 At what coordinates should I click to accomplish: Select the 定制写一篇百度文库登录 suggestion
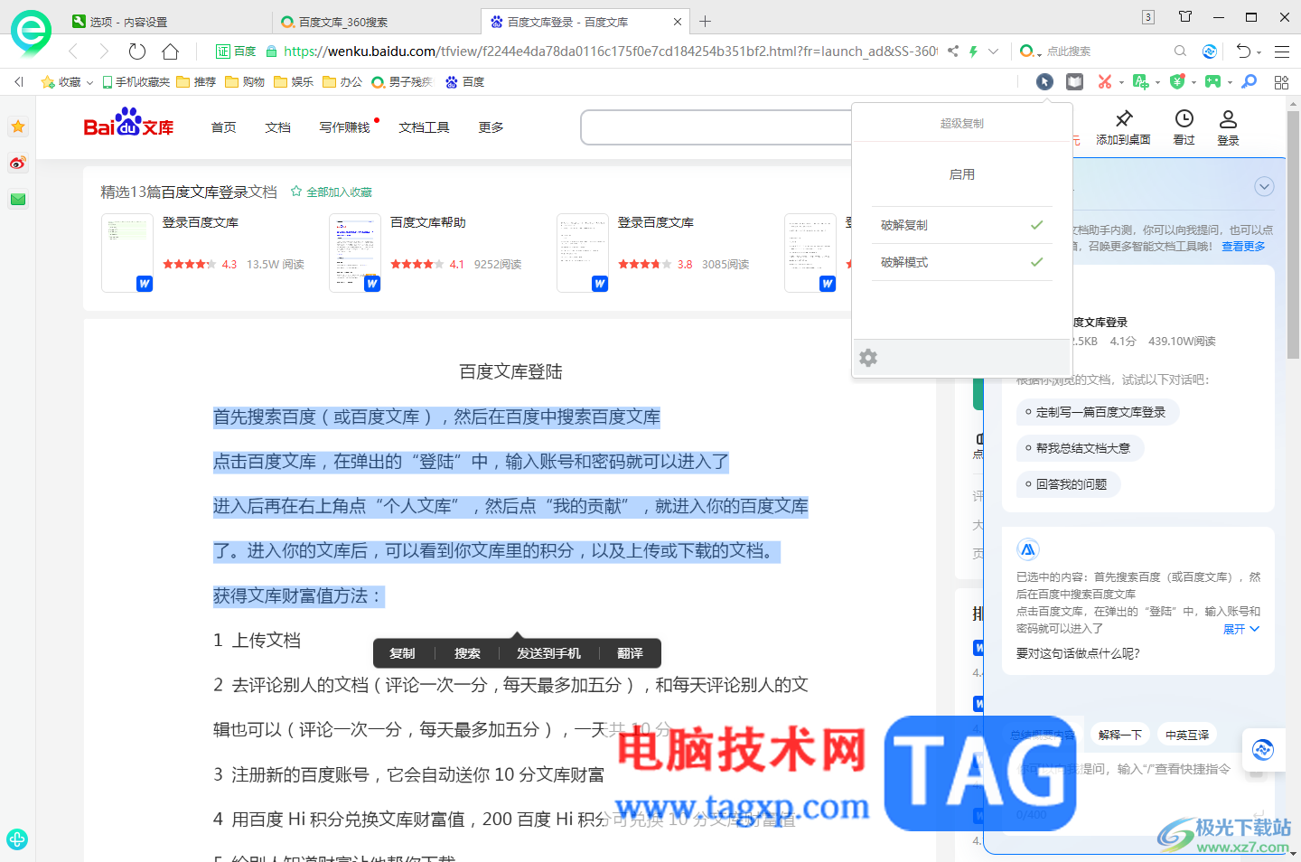tap(1098, 412)
